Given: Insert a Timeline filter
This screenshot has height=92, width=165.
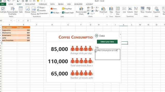Looking at the screenshot, I should (148, 10).
